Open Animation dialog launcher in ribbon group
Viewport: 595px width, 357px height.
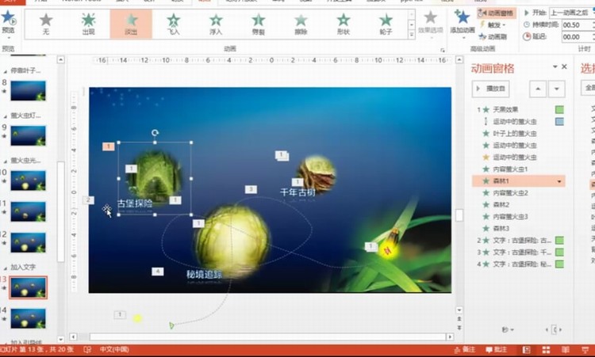pos(443,50)
